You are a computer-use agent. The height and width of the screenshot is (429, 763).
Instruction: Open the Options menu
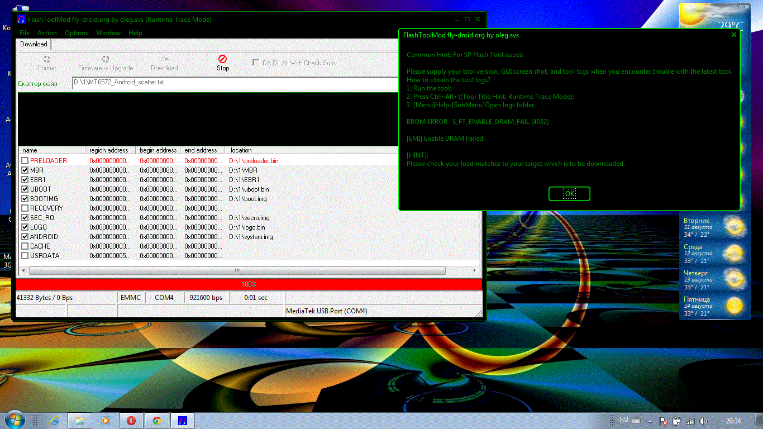77,33
